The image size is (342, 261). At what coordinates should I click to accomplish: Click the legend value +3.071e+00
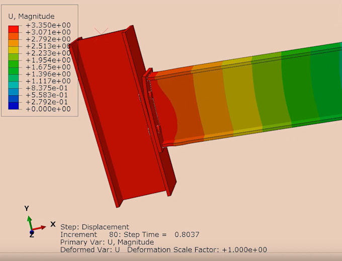(x=48, y=32)
